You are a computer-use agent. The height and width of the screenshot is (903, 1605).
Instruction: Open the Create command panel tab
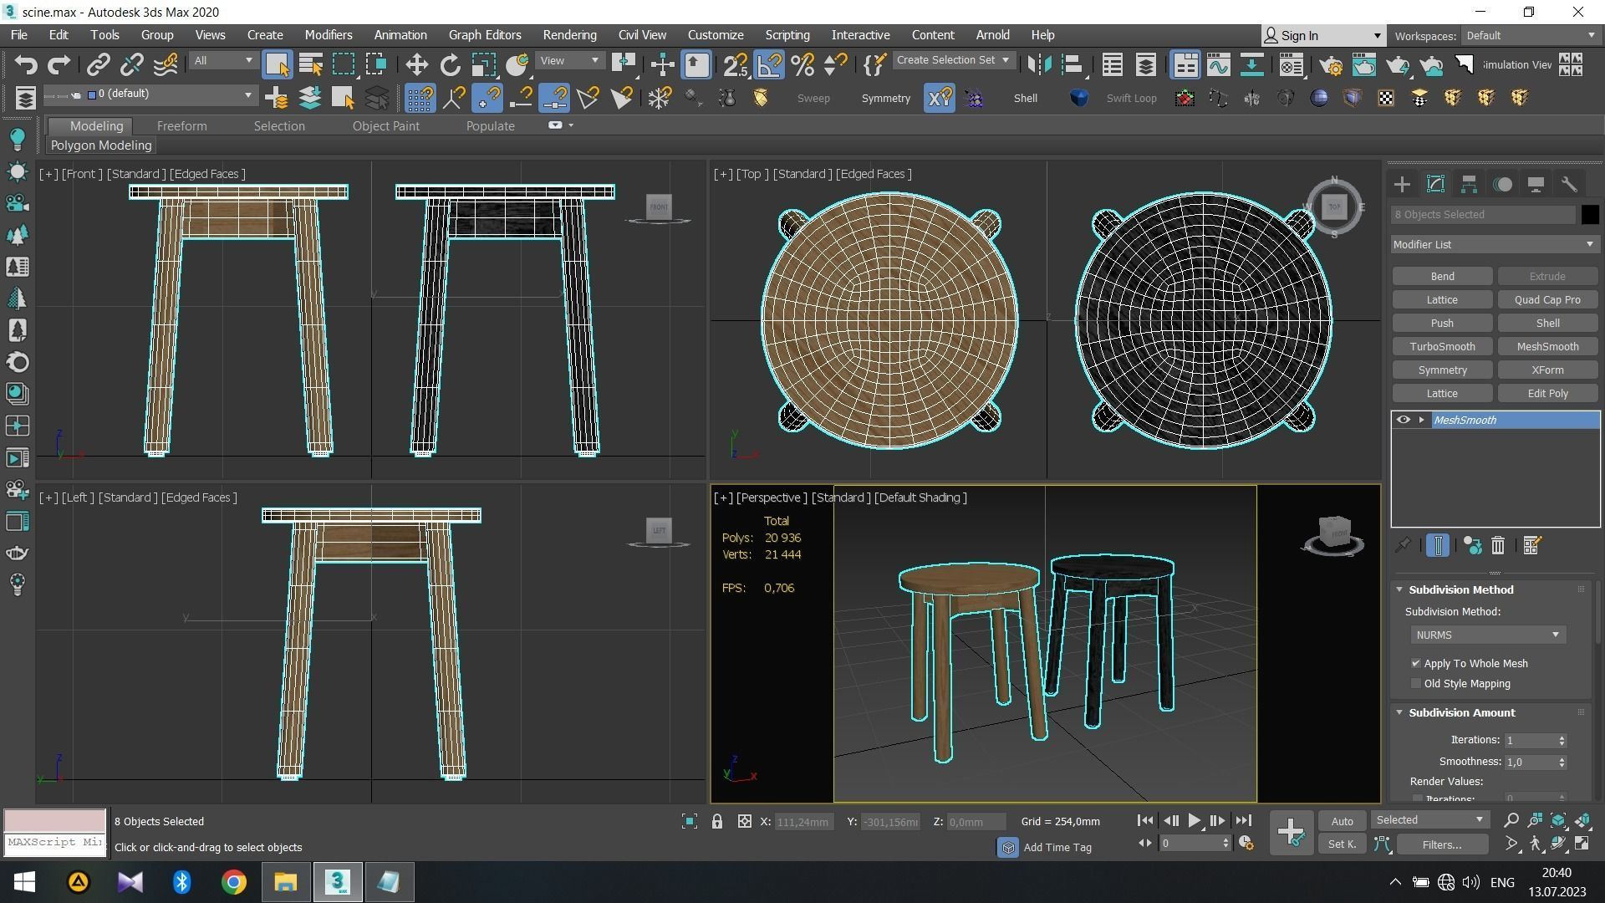[x=1402, y=184]
